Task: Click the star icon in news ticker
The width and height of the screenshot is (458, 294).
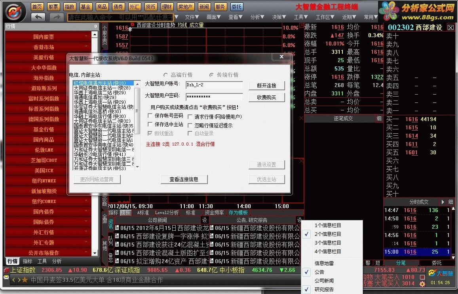Action: (25, 280)
